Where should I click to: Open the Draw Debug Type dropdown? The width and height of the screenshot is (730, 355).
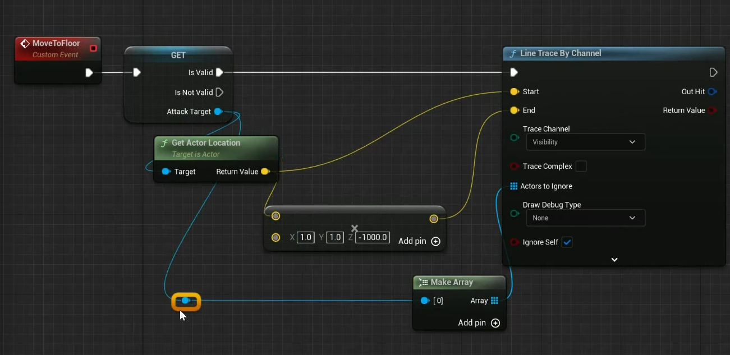pyautogui.click(x=585, y=218)
